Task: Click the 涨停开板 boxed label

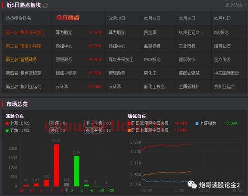Action: [94, 130]
